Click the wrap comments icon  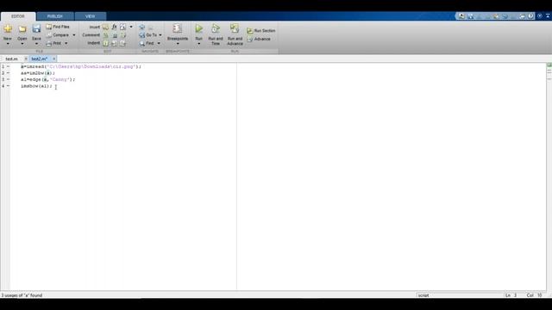point(122,35)
